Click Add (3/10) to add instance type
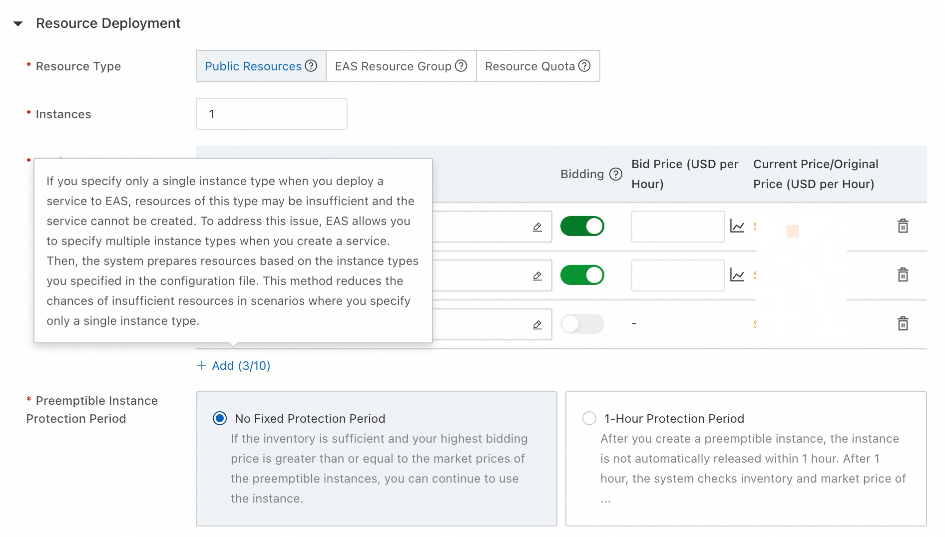Viewport: 945px width, 537px height. coord(234,366)
